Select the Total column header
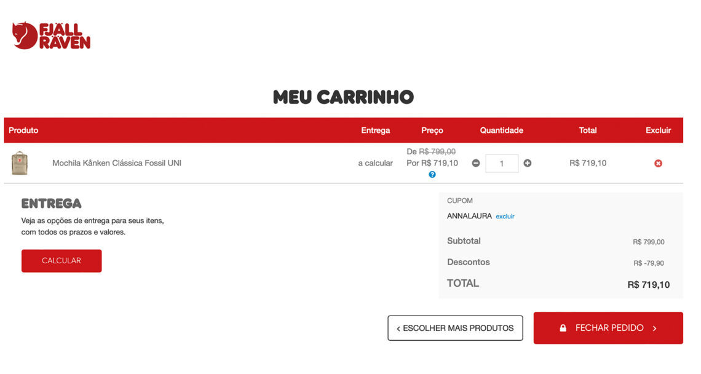The height and width of the screenshot is (374, 701). tap(588, 130)
